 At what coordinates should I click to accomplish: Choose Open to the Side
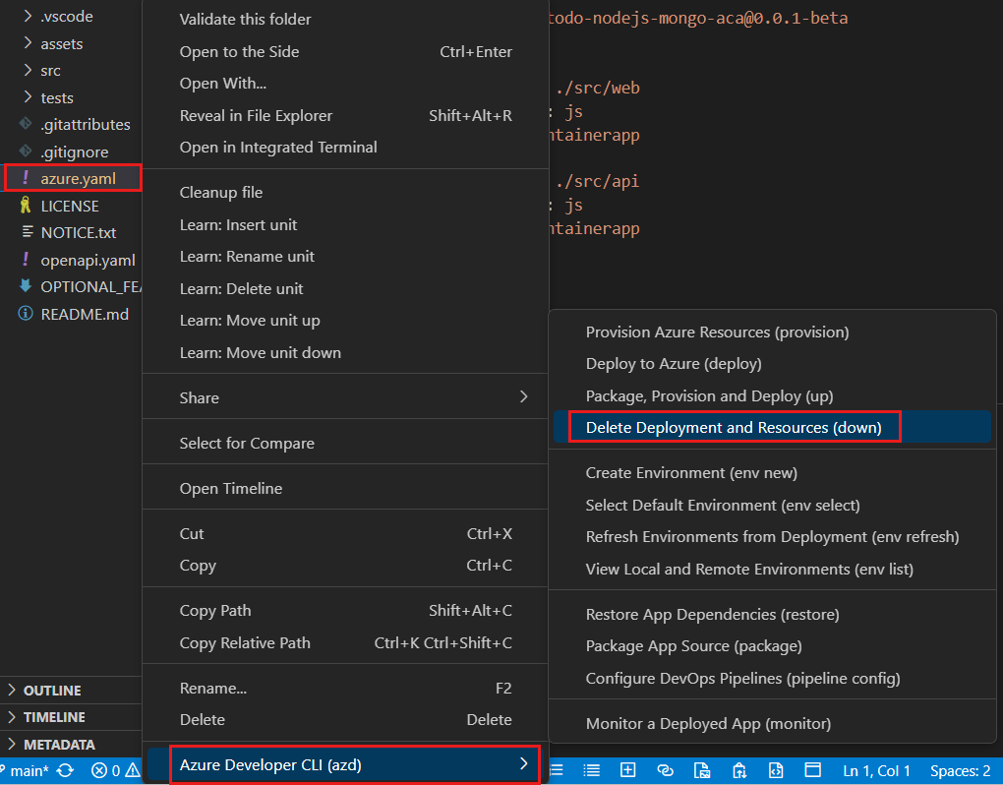(x=345, y=52)
